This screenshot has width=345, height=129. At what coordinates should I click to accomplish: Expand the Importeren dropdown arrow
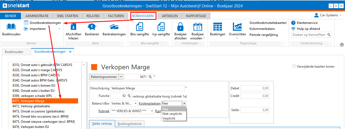[x=59, y=29]
